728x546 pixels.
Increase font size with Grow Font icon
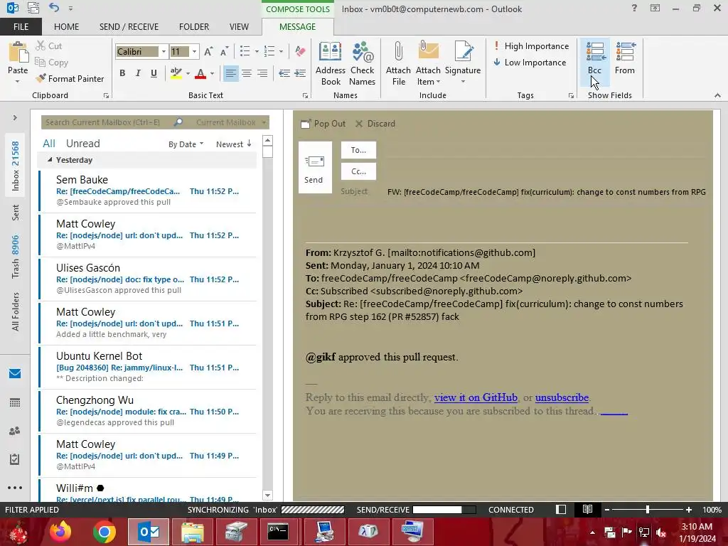pyautogui.click(x=208, y=51)
